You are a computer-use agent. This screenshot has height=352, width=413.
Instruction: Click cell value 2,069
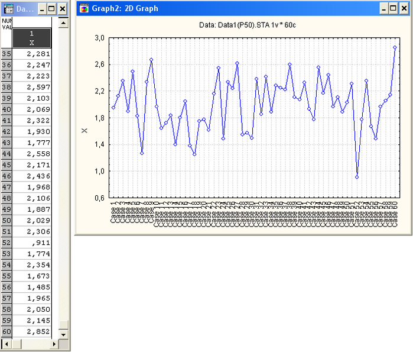click(x=31, y=109)
